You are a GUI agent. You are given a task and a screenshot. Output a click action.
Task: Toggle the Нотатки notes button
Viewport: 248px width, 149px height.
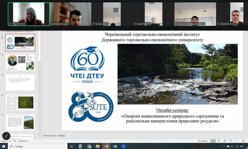coord(203,141)
